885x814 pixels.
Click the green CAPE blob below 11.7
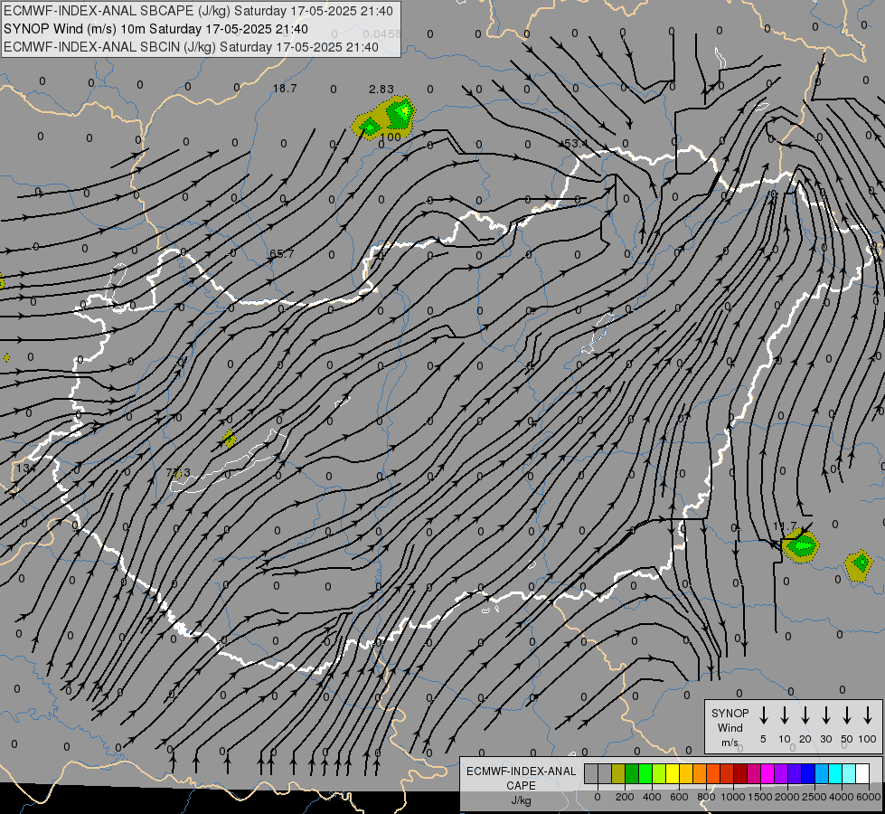[800, 545]
